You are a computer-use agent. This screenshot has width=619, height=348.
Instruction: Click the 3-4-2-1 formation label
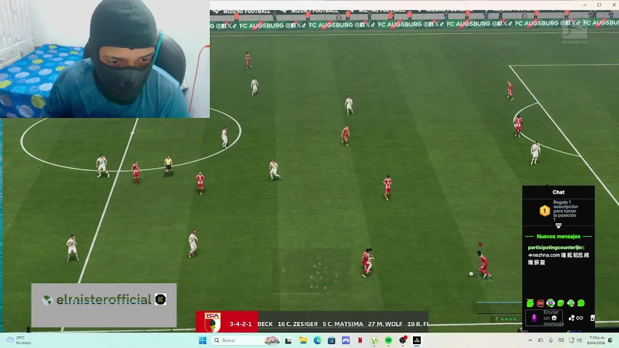[241, 324]
